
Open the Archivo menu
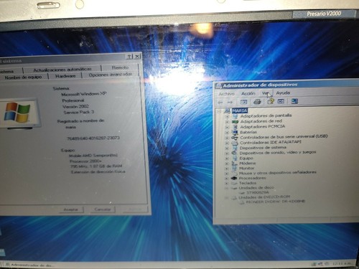[x=226, y=94]
